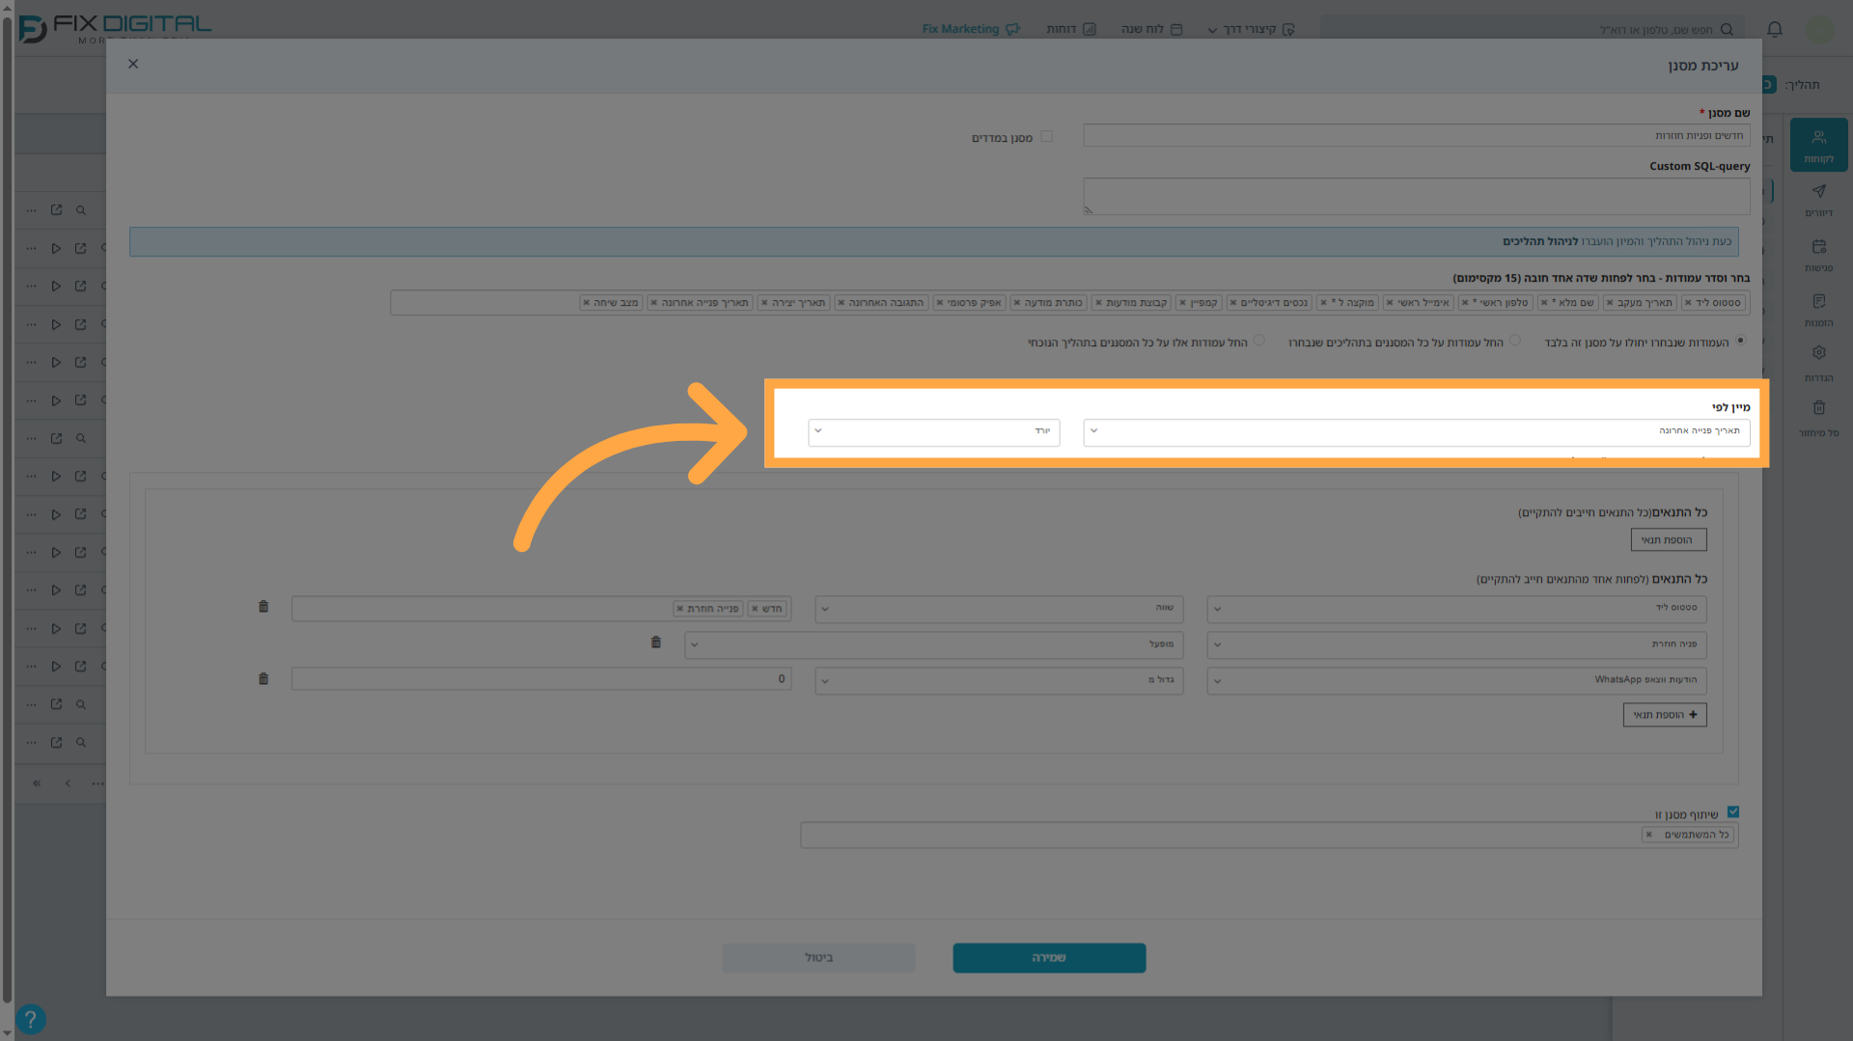Remove the אימייל ראשי column tag

coord(1390,303)
